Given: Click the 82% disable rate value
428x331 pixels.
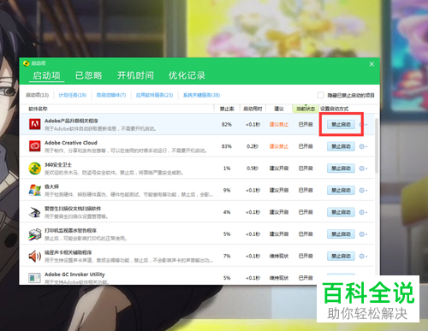Looking at the screenshot, I should (227, 125).
